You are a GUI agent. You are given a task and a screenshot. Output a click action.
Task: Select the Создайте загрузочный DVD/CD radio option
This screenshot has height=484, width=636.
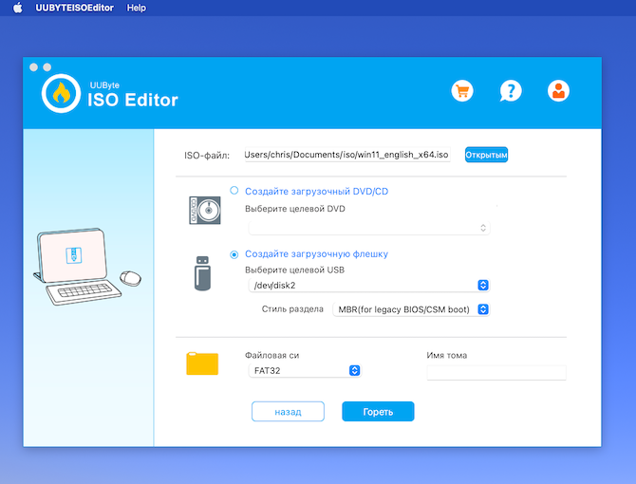click(x=234, y=191)
